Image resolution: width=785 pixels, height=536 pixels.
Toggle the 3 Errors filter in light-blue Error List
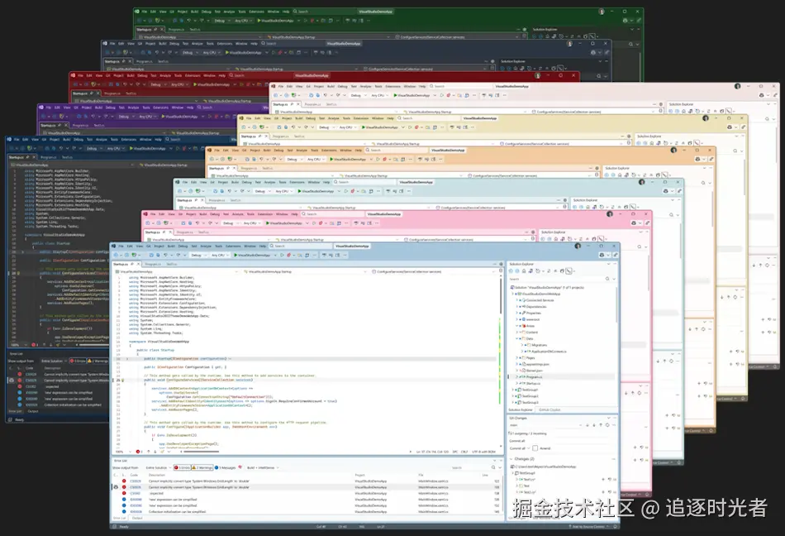pyautogui.click(x=183, y=468)
